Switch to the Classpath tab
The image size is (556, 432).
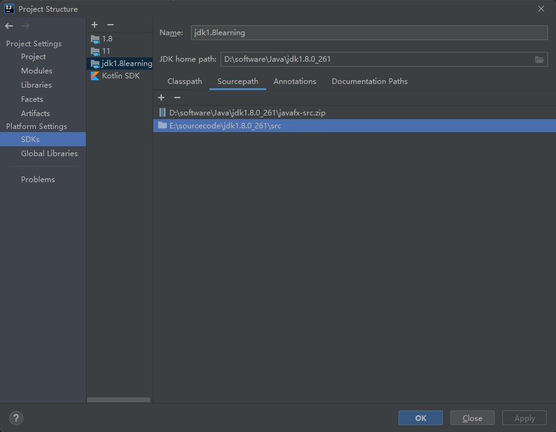pyautogui.click(x=184, y=81)
